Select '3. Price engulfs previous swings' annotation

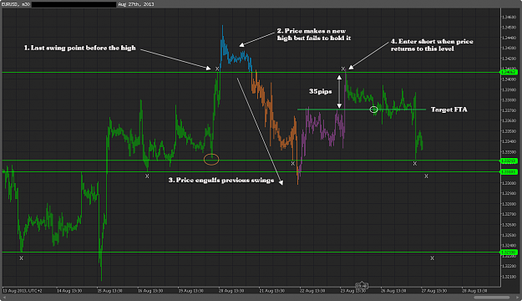pyautogui.click(x=221, y=180)
